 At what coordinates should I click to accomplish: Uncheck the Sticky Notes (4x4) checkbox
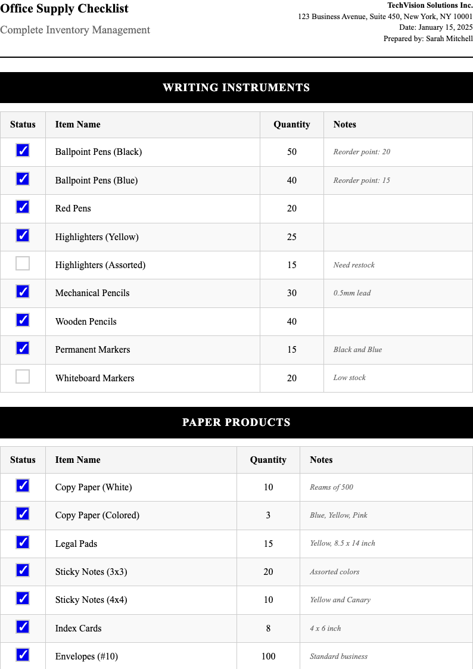(23, 598)
